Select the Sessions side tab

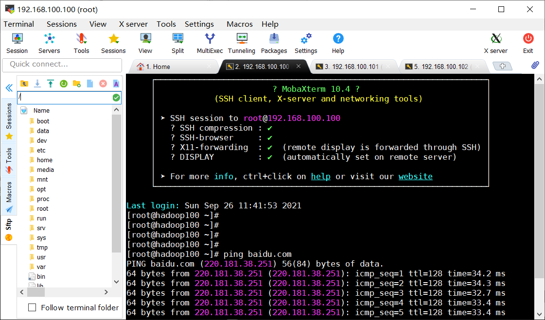(9, 120)
